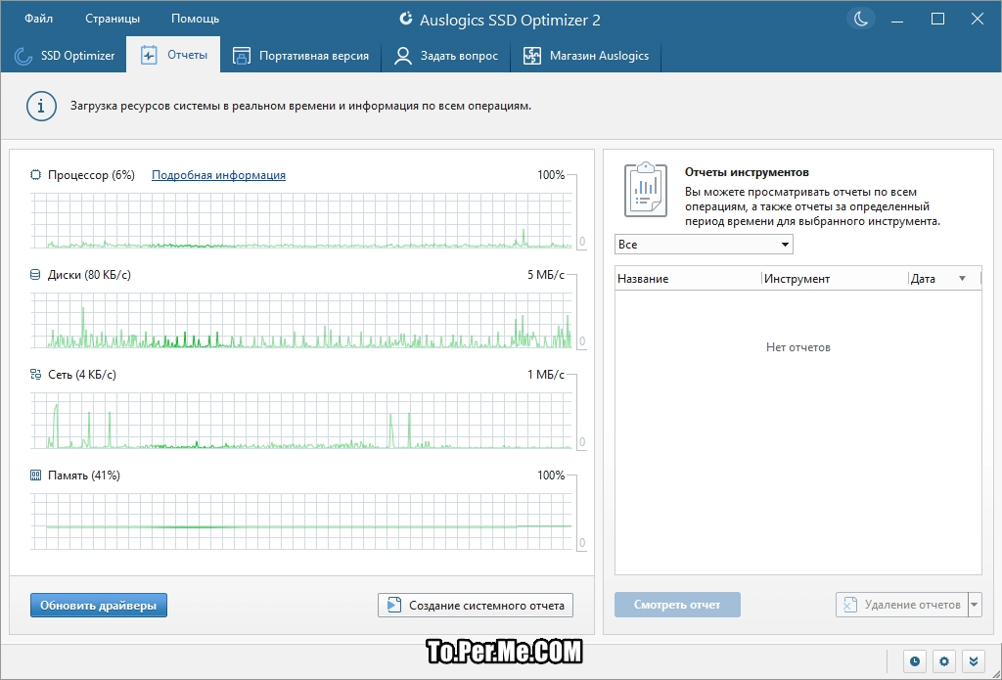The height and width of the screenshot is (680, 1002).
Task: Click the processor usage graph
Action: pyautogui.click(x=301, y=220)
